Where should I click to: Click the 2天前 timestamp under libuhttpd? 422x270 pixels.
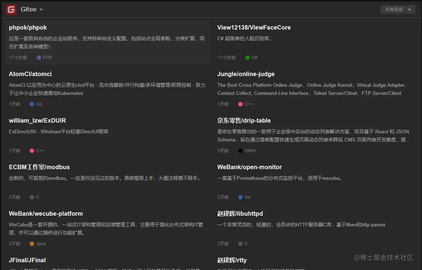(x=223, y=244)
